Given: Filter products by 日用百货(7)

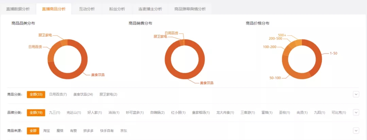Looking at the screenshot, I should pos(58,95).
